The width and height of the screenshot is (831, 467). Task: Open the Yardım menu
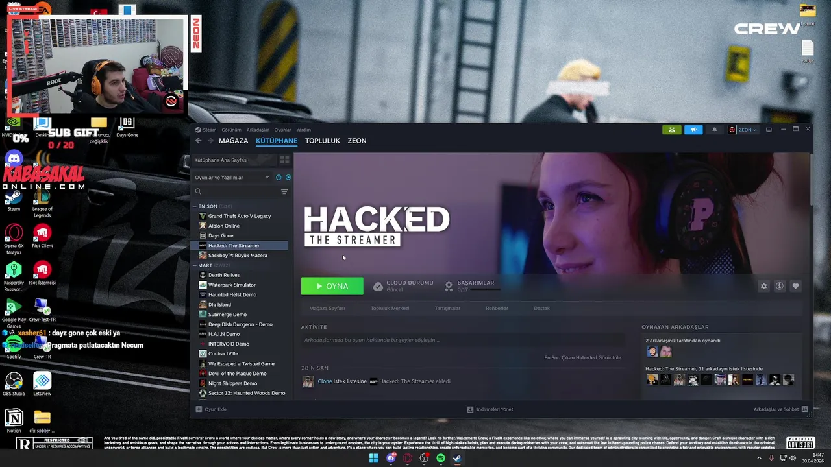(304, 130)
